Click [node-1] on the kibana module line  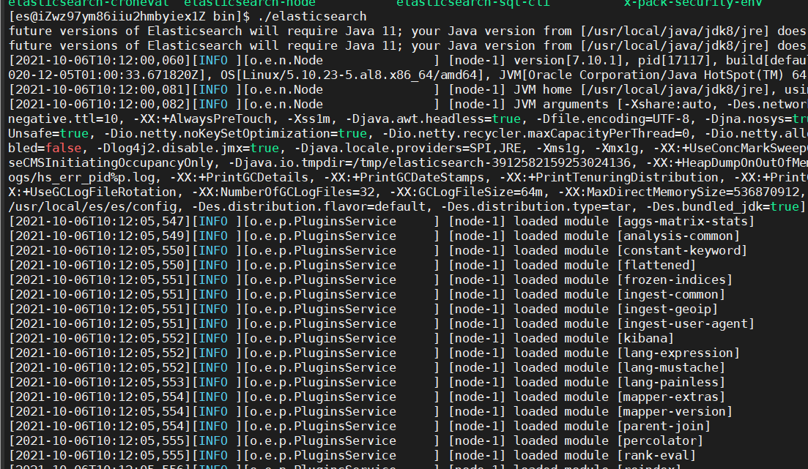click(477, 338)
